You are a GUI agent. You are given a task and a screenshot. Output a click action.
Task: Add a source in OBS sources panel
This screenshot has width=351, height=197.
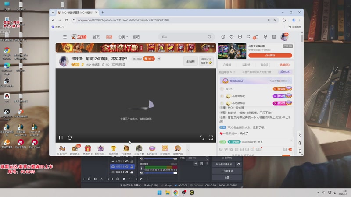pyautogui.click(x=112, y=179)
